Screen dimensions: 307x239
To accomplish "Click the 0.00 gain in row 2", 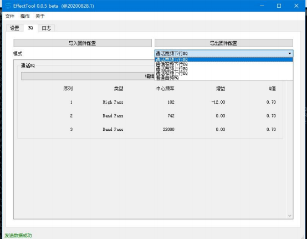I will 221,116.
